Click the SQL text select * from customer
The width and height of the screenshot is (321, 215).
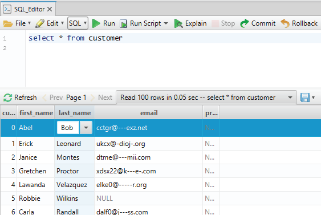(x=75, y=38)
